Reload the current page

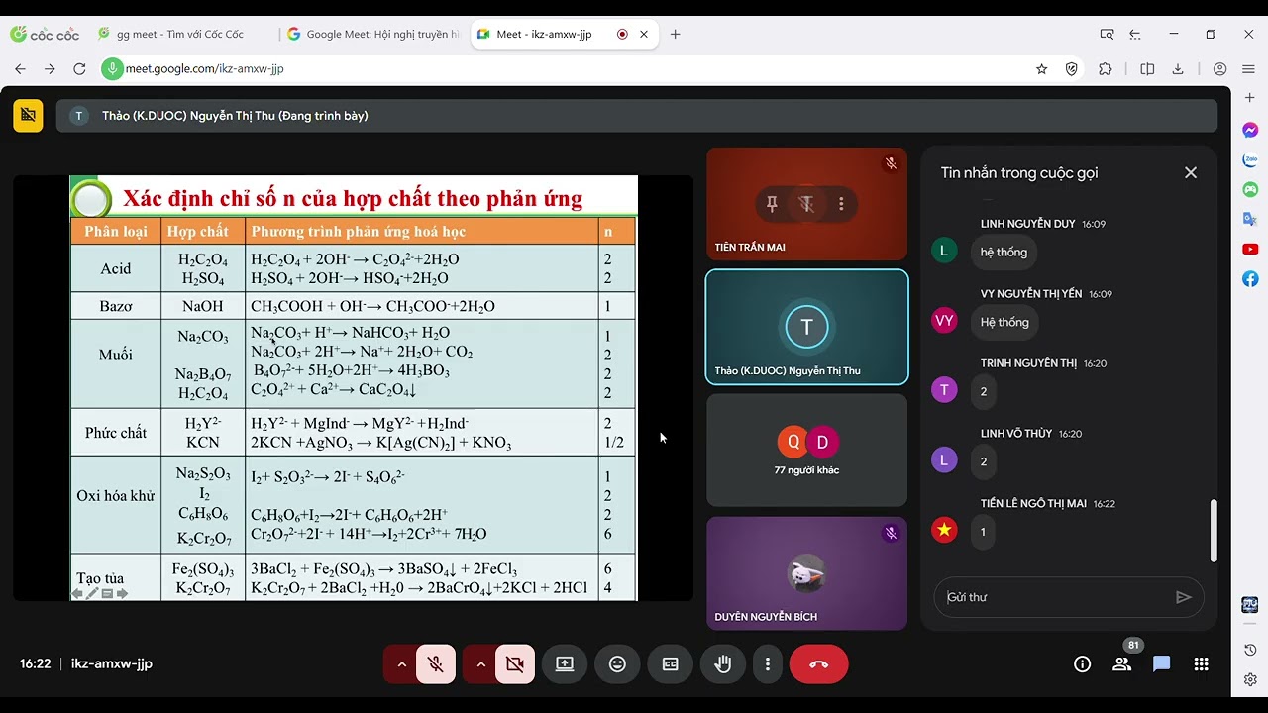79,69
